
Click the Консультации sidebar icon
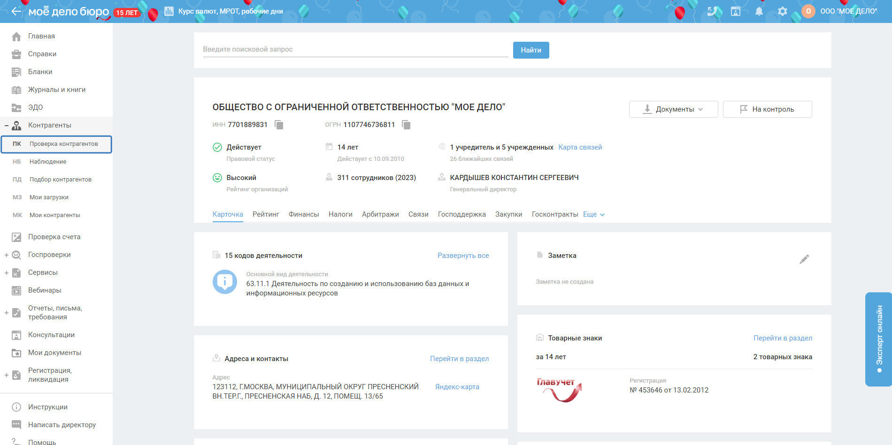coord(16,335)
